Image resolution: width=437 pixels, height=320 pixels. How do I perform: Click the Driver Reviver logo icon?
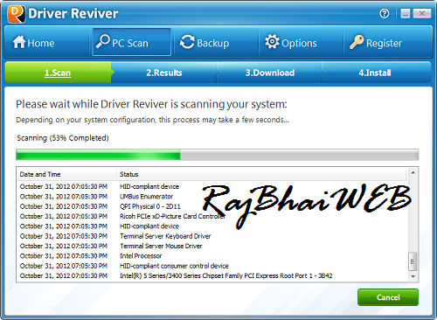pyautogui.click(x=16, y=13)
